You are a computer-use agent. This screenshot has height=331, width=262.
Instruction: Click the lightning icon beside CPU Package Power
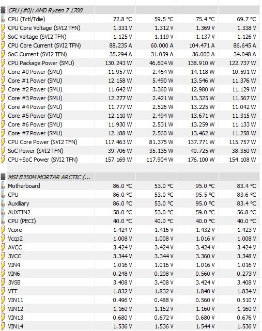coord(3,63)
